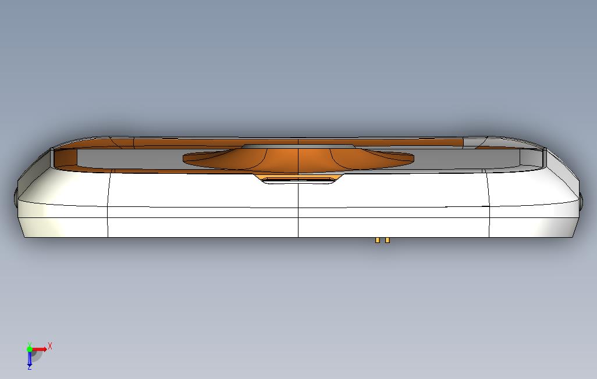Image resolution: width=597 pixels, height=379 pixels.
Task: Select the two gold contact pins under the model
Action: [383, 240]
